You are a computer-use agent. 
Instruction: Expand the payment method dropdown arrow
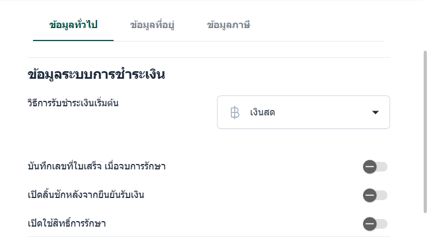376,113
